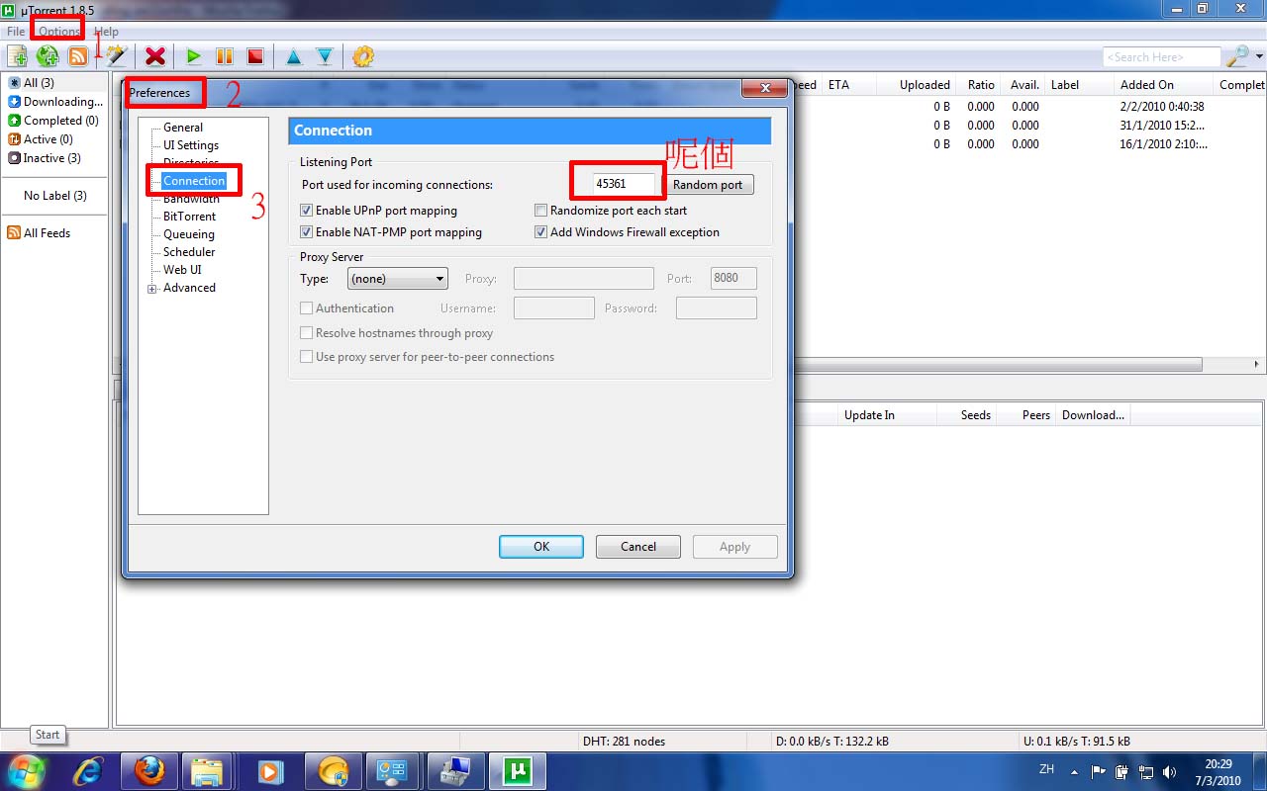Click the Cancel button in Preferences
1267x791 pixels.
637,547
